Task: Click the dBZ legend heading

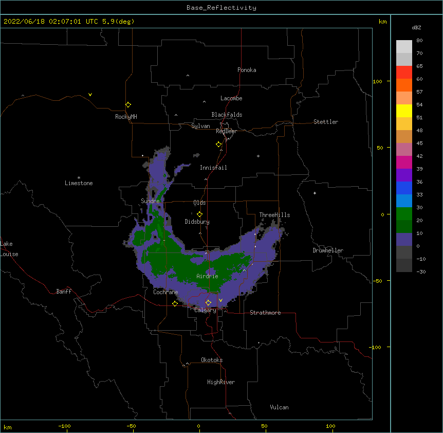Action: tap(416, 27)
